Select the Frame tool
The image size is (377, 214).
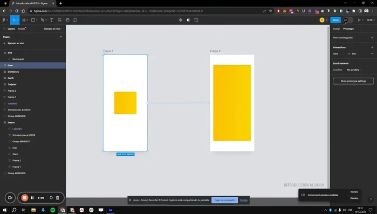coord(24,20)
